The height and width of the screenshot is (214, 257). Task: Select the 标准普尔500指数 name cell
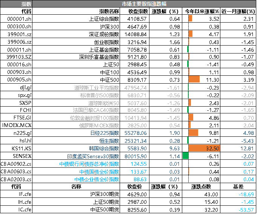[x=100, y=95]
